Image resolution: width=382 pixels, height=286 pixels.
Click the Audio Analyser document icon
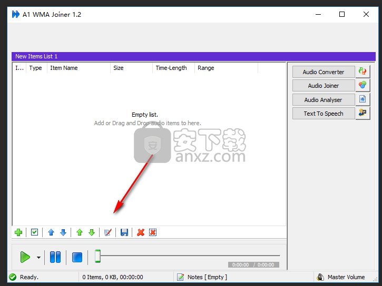(x=363, y=99)
